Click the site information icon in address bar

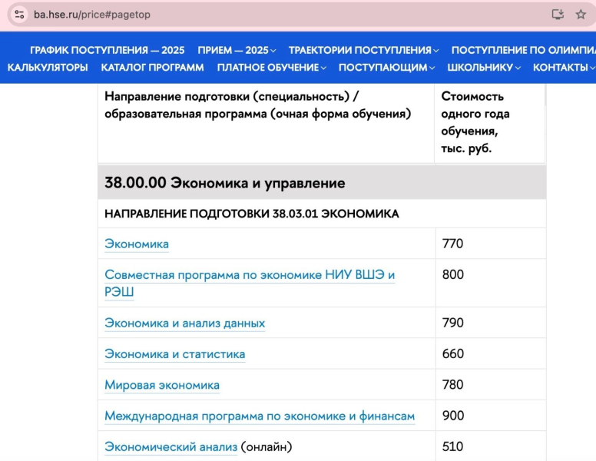pyautogui.click(x=19, y=14)
